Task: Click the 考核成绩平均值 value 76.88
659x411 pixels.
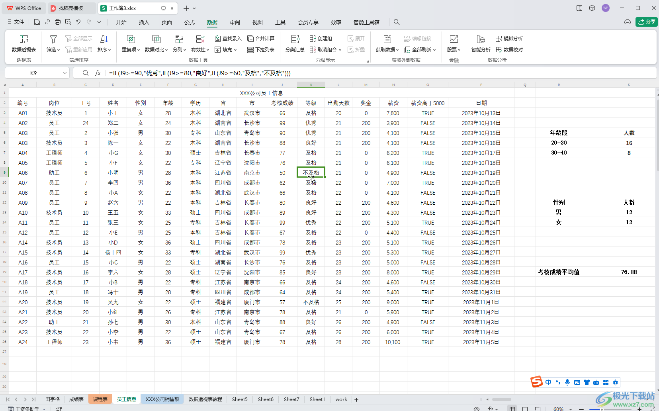Action: pyautogui.click(x=629, y=272)
